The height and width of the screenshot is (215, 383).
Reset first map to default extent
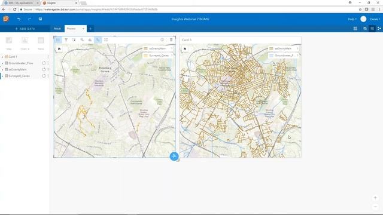click(59, 49)
